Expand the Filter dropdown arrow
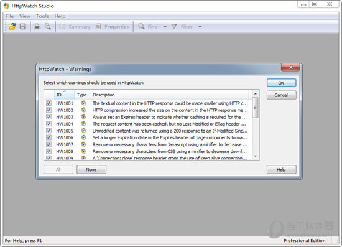This screenshot has width=342, height=247. [200, 27]
